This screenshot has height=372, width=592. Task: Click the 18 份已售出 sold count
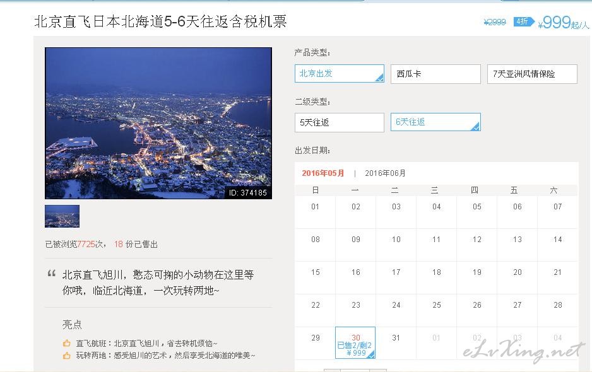click(x=136, y=244)
